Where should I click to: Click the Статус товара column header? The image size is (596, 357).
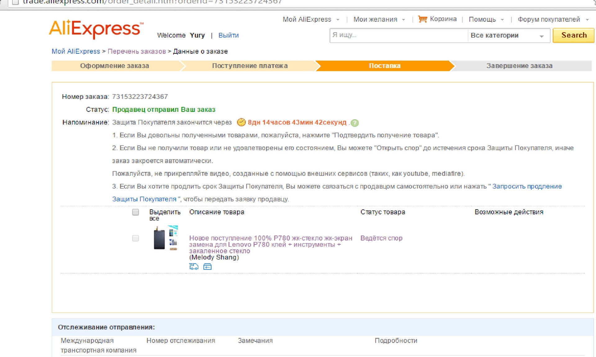(382, 212)
